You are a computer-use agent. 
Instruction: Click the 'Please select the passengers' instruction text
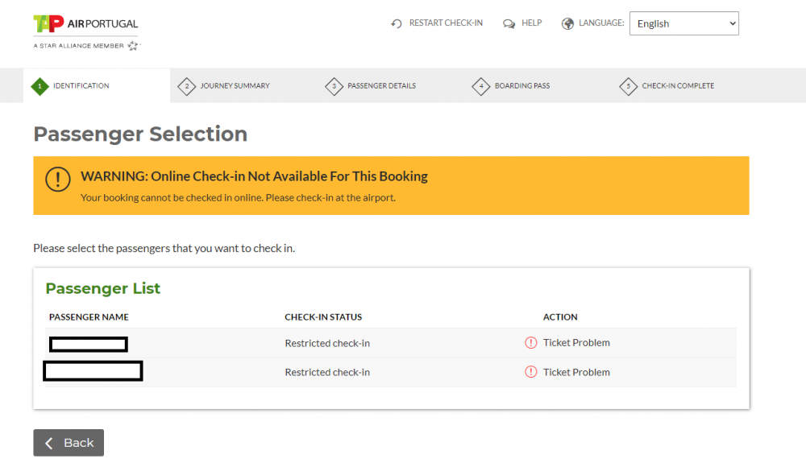click(164, 248)
